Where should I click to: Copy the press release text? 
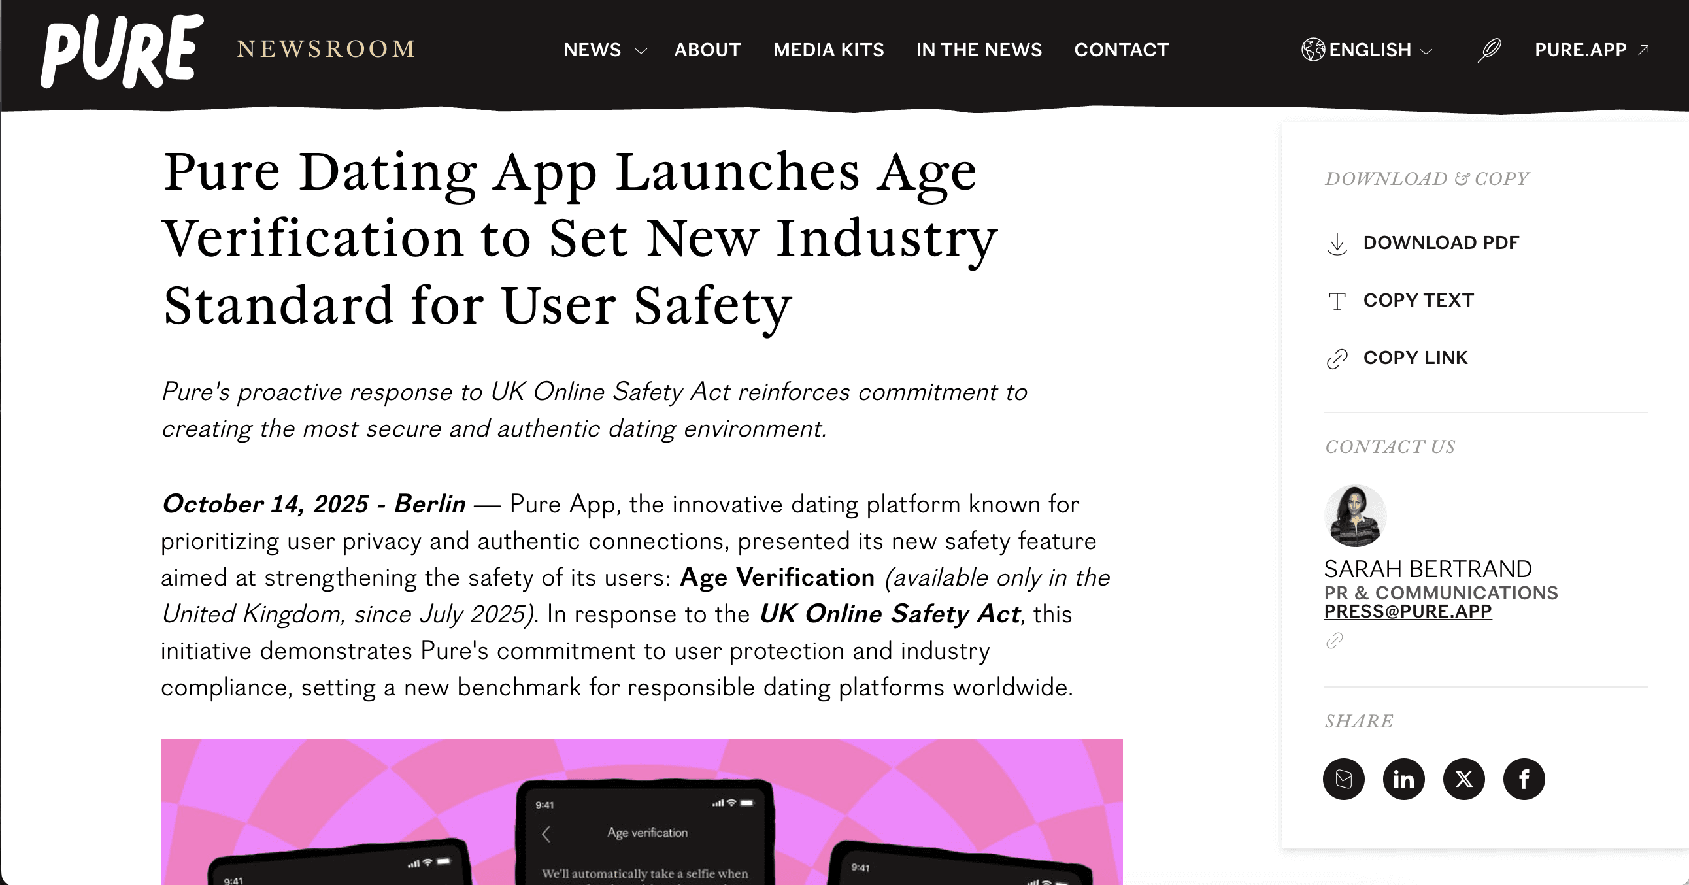pyautogui.click(x=1418, y=300)
